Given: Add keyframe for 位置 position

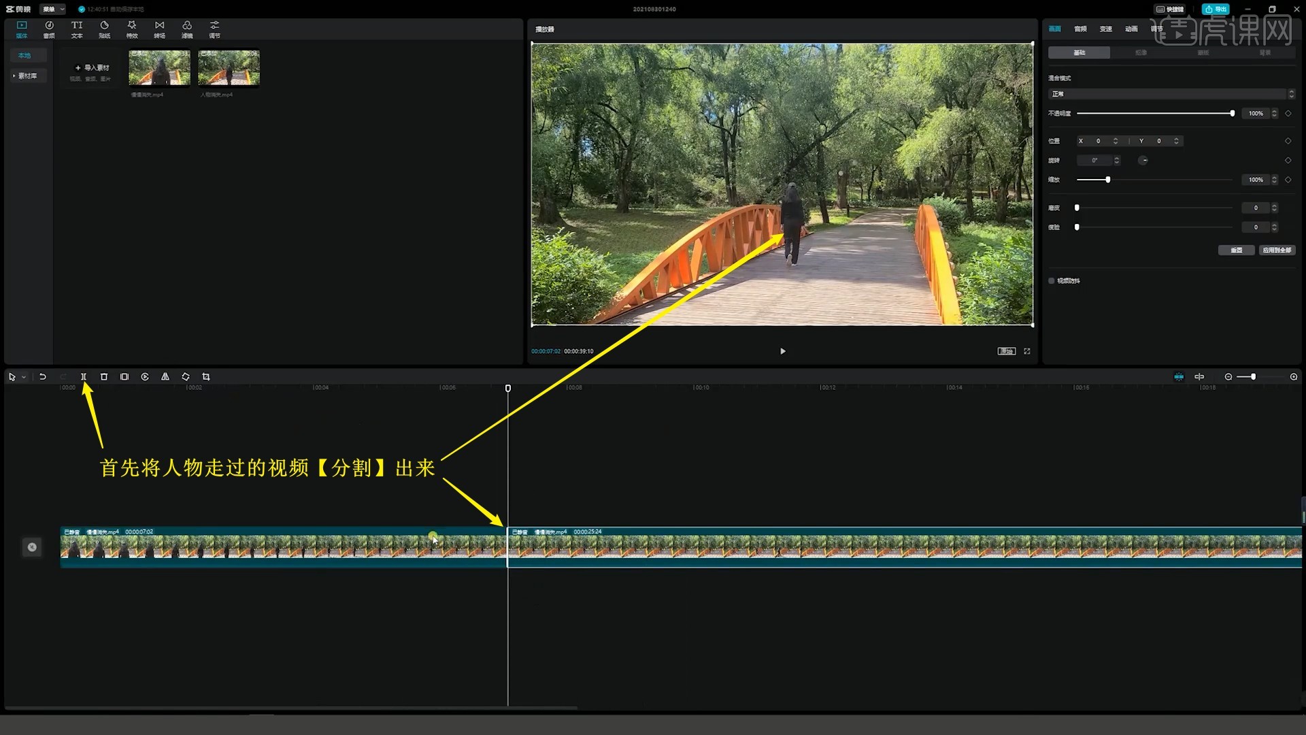Looking at the screenshot, I should pos(1288,141).
